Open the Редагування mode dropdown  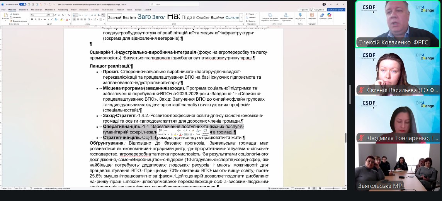pos(318,10)
